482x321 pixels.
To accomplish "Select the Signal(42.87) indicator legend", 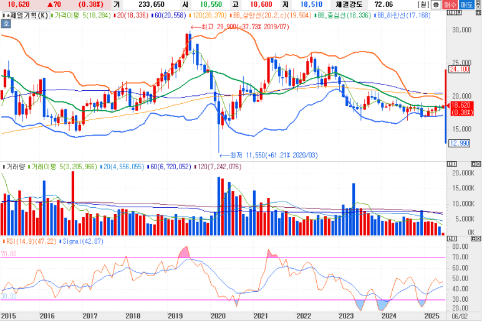I will [82, 241].
